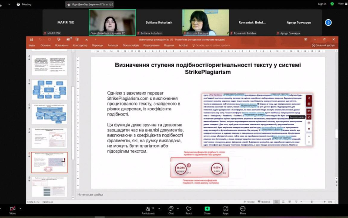
Task: Click the green encryption shield icon
Action: coord(332,4)
